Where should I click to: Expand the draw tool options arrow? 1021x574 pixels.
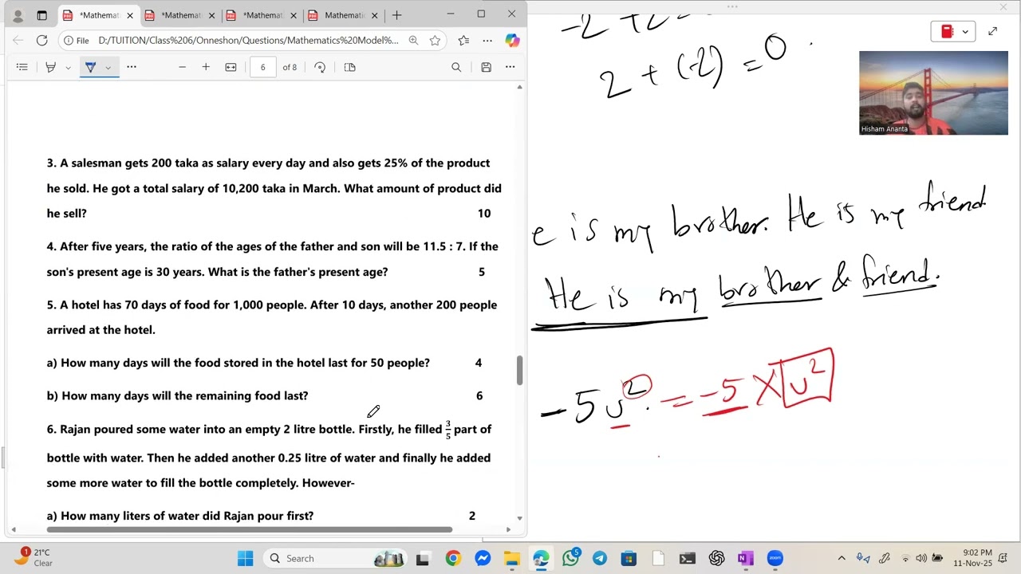(108, 67)
